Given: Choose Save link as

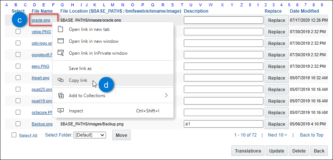Looking at the screenshot, I should (113, 68).
